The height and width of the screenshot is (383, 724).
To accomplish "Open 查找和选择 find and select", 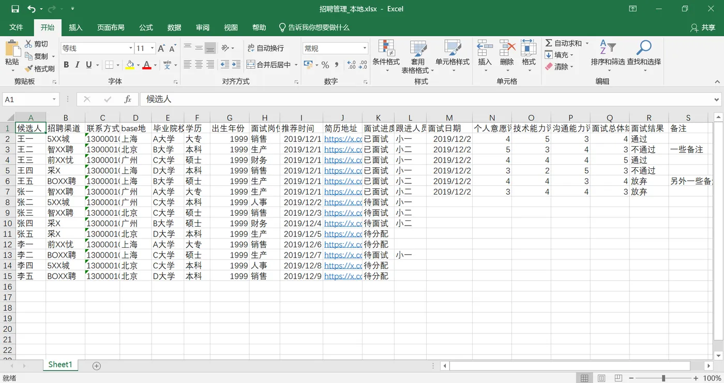I will 644,56.
